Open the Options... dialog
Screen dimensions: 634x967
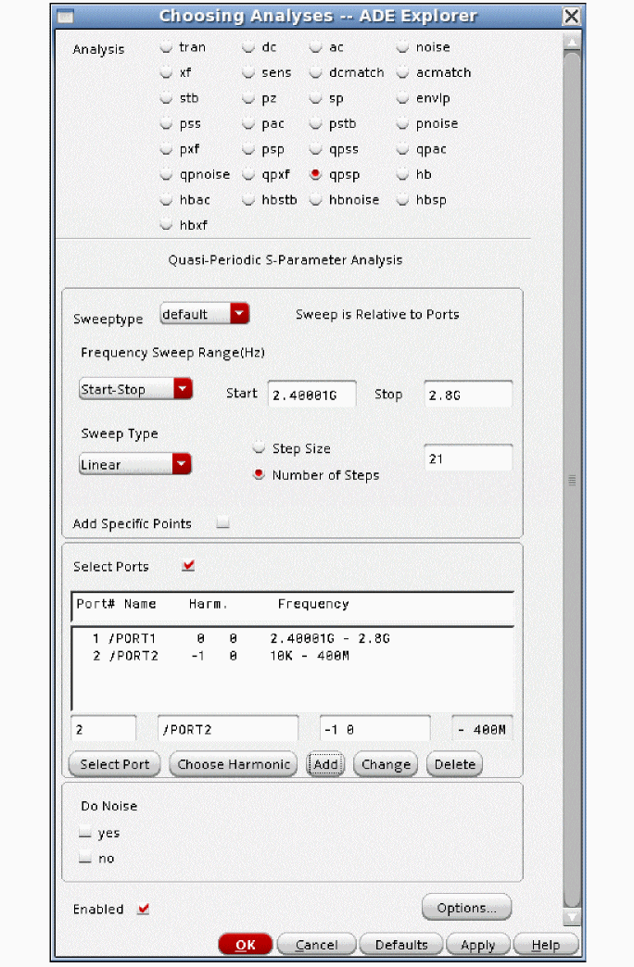[x=467, y=907]
